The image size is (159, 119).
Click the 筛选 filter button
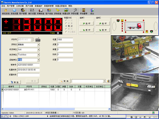coord(14,82)
